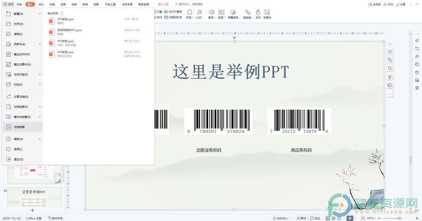The image size is (422, 221).
Task: Click the 日期和时间 date and time button
Action: tap(173, 17)
